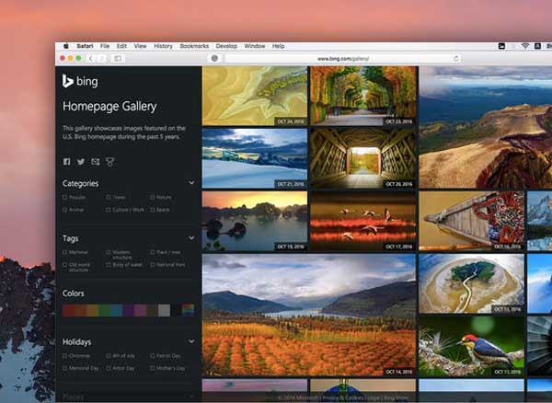Open the History menu
The width and height of the screenshot is (552, 403).
pyautogui.click(x=164, y=46)
